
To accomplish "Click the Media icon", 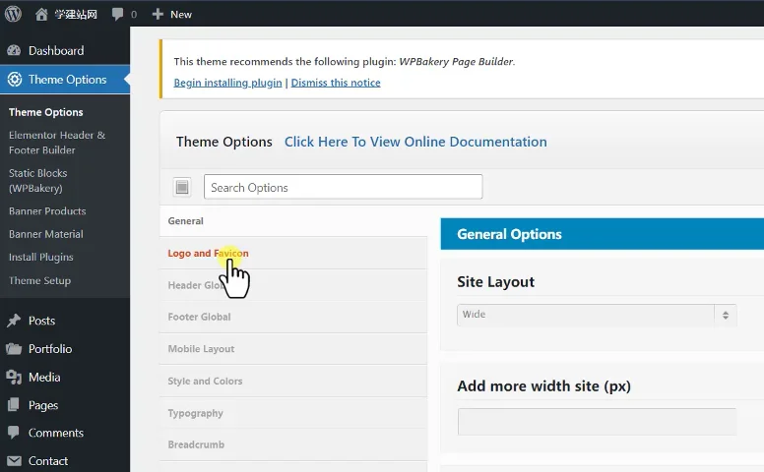I will 14,378.
